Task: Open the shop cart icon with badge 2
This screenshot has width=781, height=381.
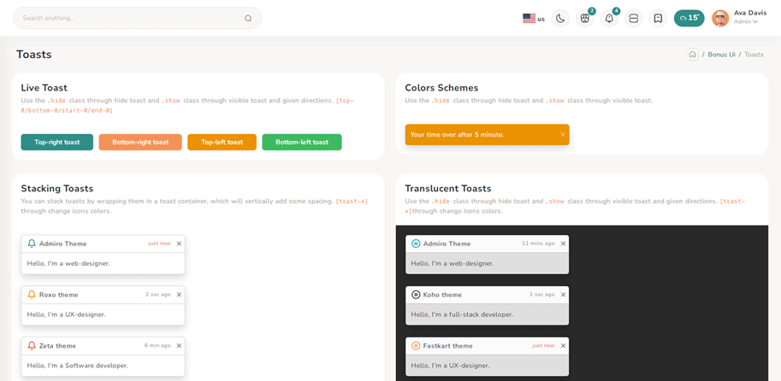Action: coord(585,18)
